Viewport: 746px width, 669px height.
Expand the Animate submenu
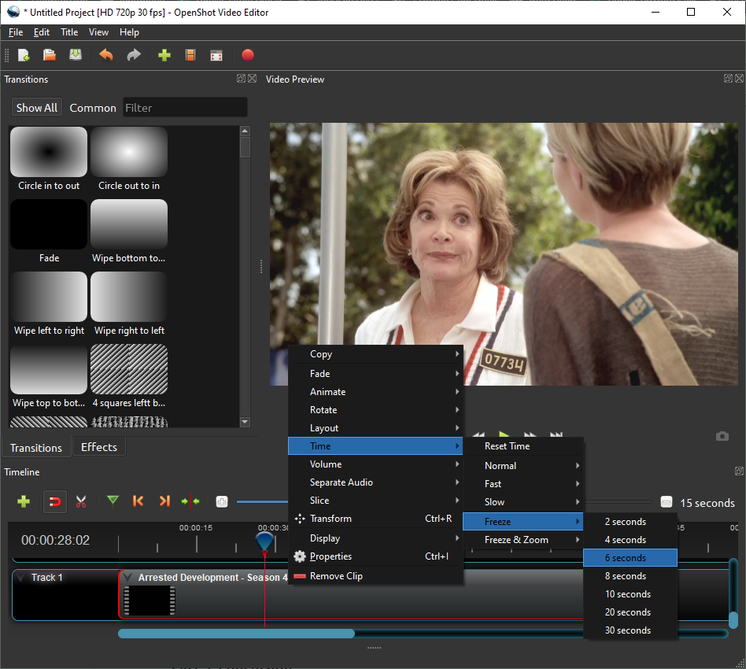[x=375, y=392]
